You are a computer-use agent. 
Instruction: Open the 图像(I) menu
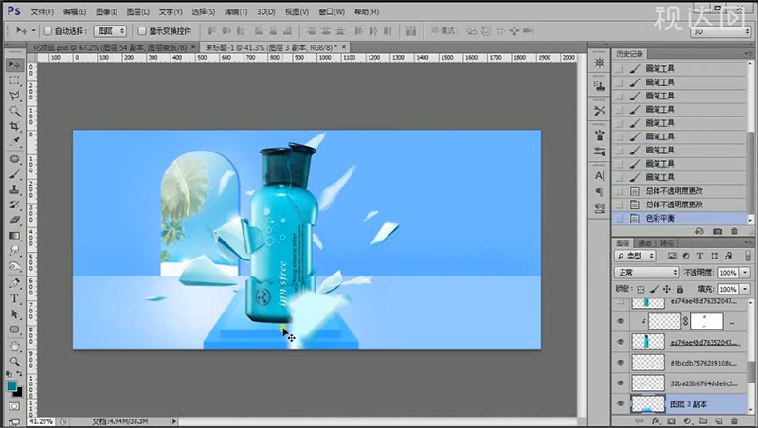click(106, 11)
